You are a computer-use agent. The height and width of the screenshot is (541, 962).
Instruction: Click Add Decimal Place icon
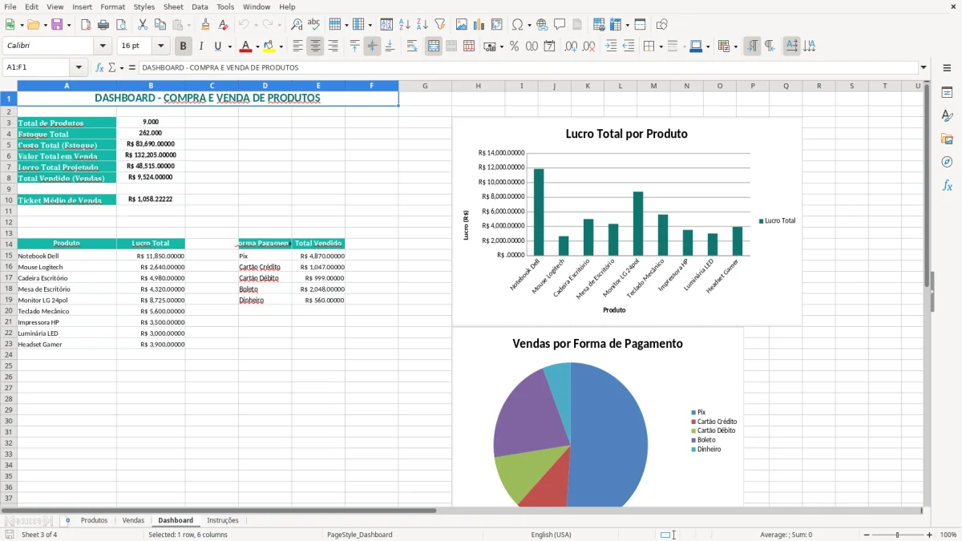point(572,46)
